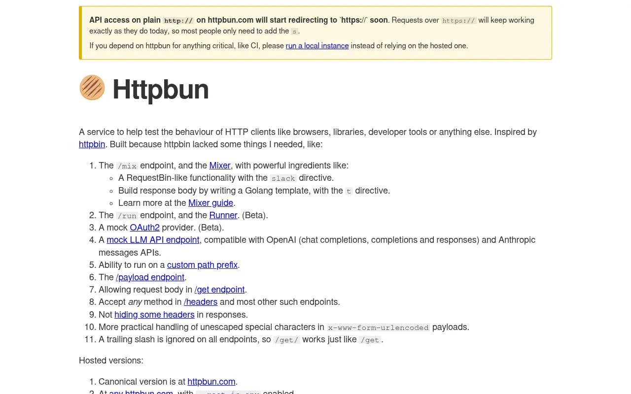The width and height of the screenshot is (631, 394).
Task: Open the "Mixer guide" link
Action: (x=210, y=203)
